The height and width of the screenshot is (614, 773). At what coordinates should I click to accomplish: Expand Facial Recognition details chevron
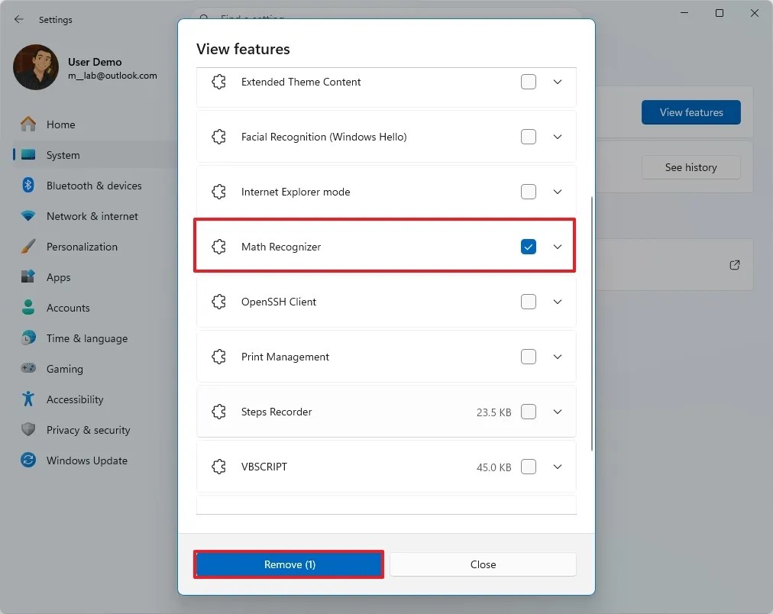tap(558, 137)
